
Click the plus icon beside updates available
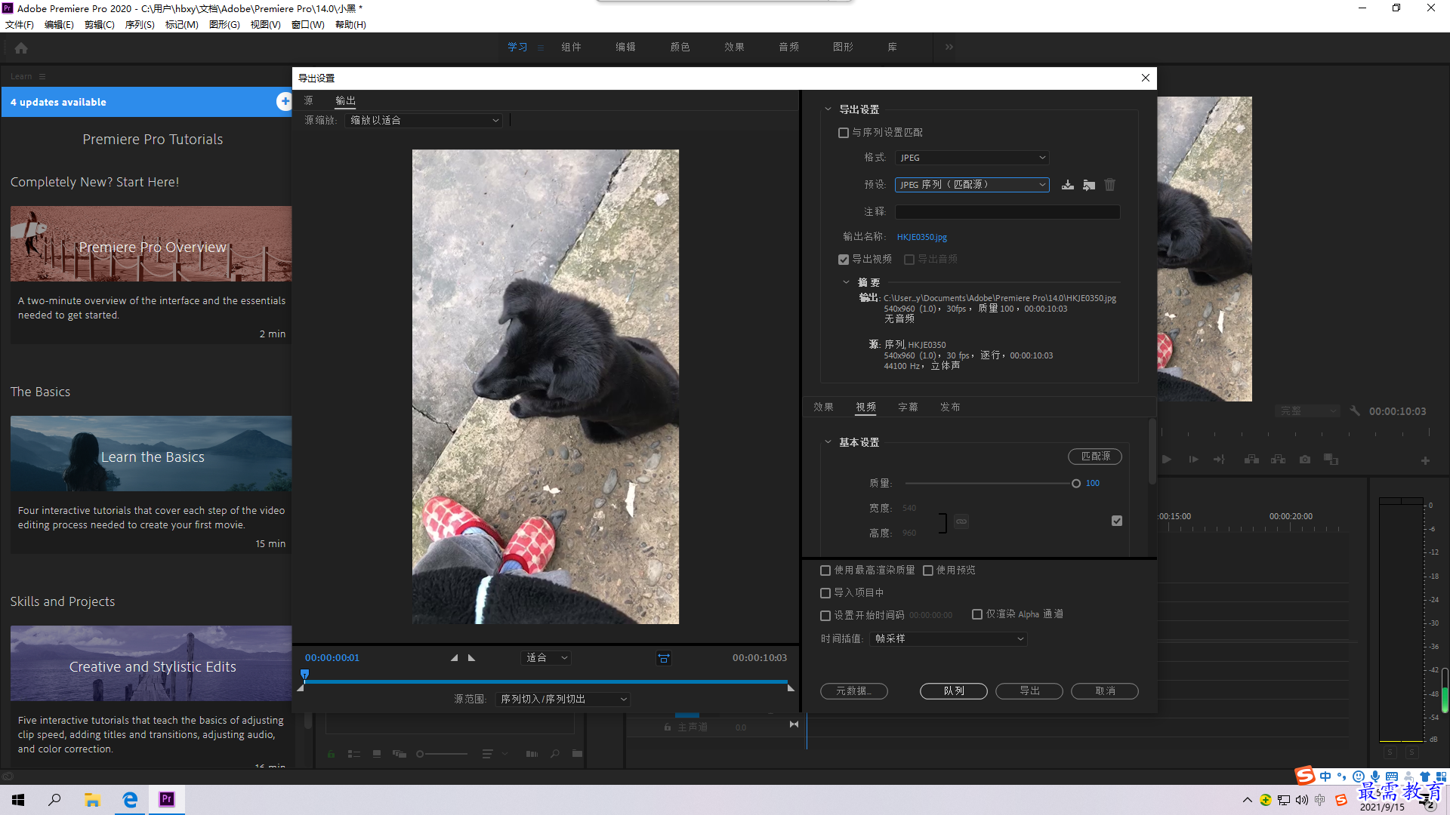[x=284, y=102]
